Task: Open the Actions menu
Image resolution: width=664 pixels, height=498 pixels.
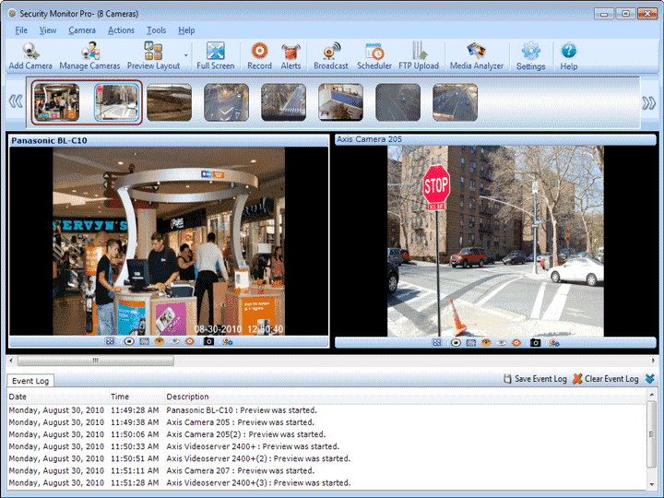Action: [x=121, y=30]
